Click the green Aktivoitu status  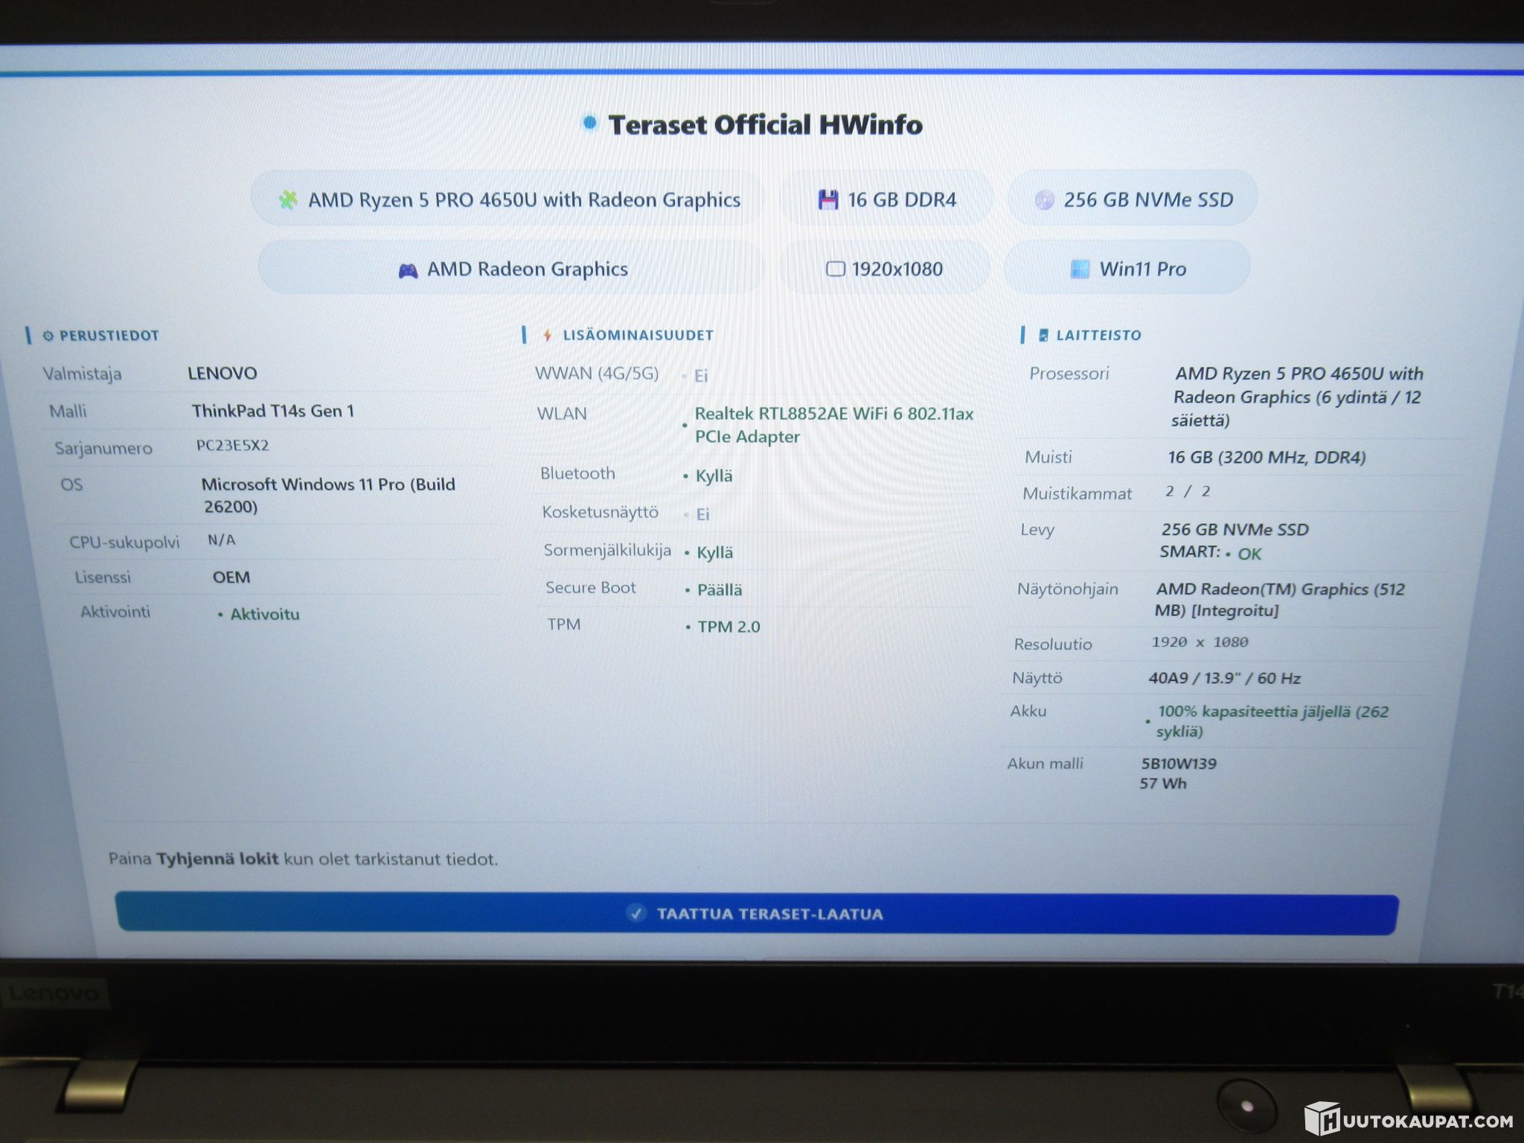coord(265,614)
